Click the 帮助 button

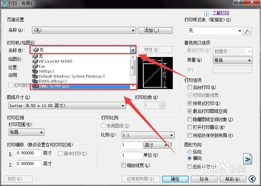(x=233, y=179)
